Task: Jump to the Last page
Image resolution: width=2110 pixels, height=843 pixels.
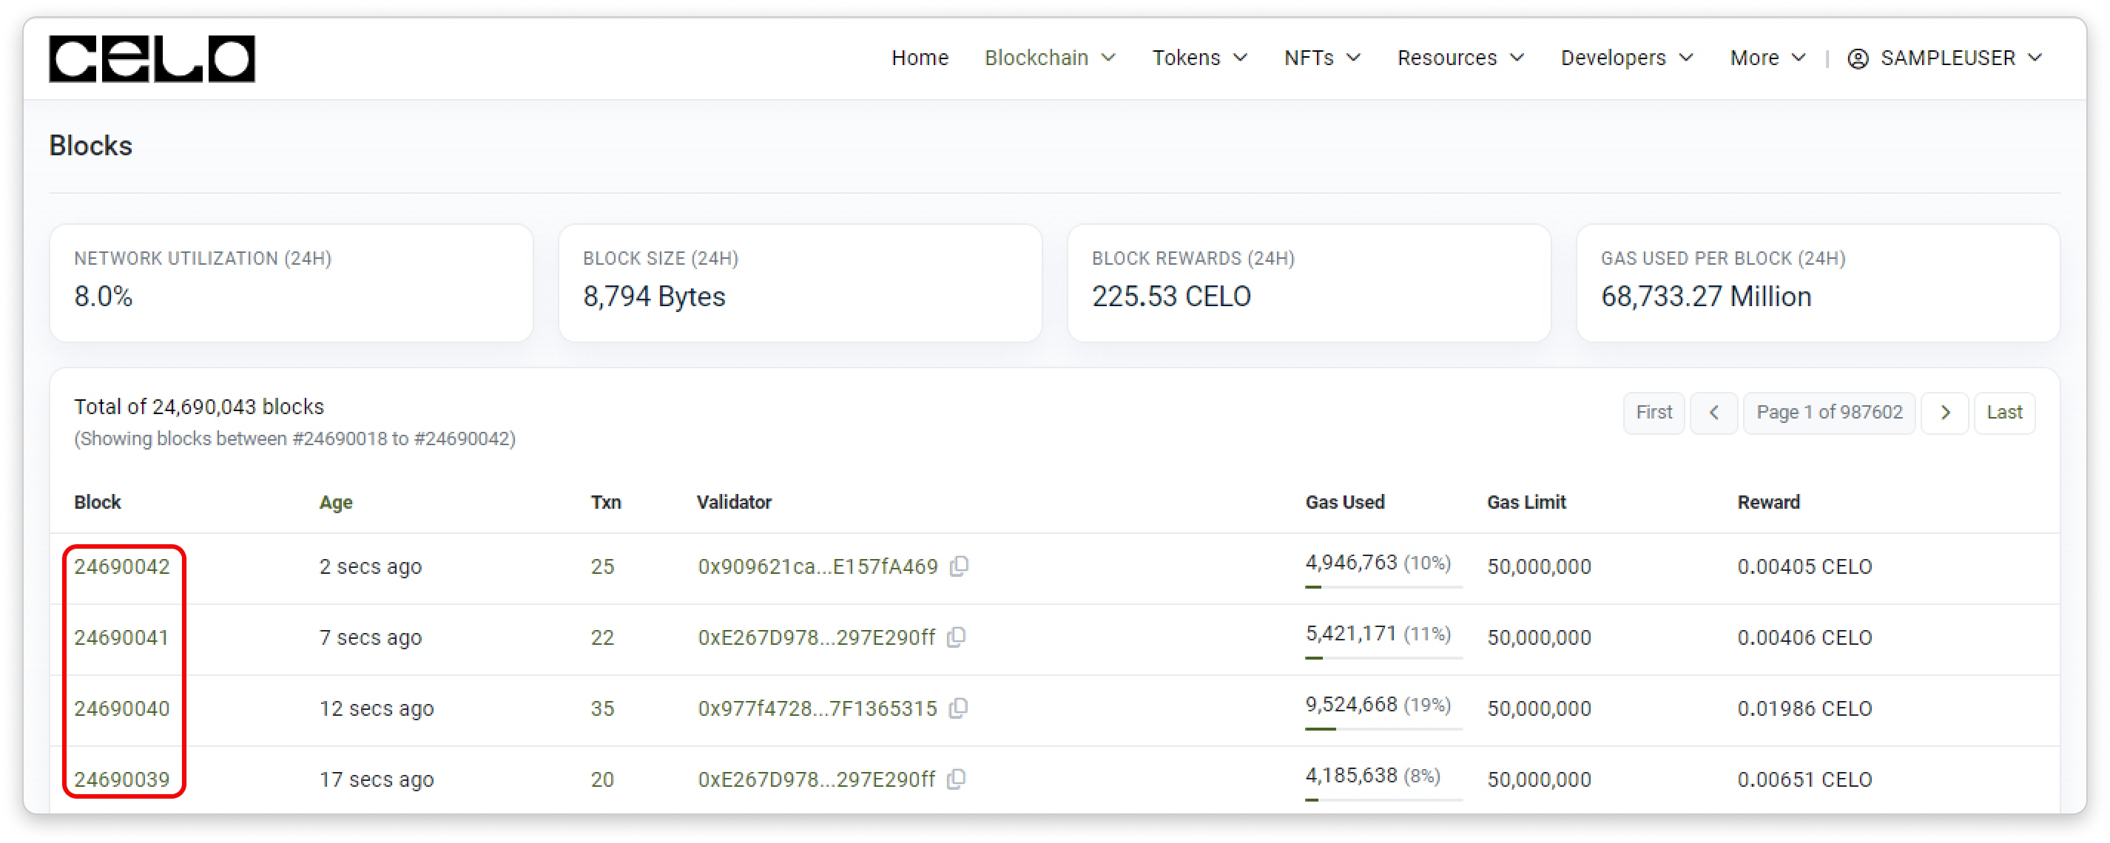Action: coord(2003,413)
